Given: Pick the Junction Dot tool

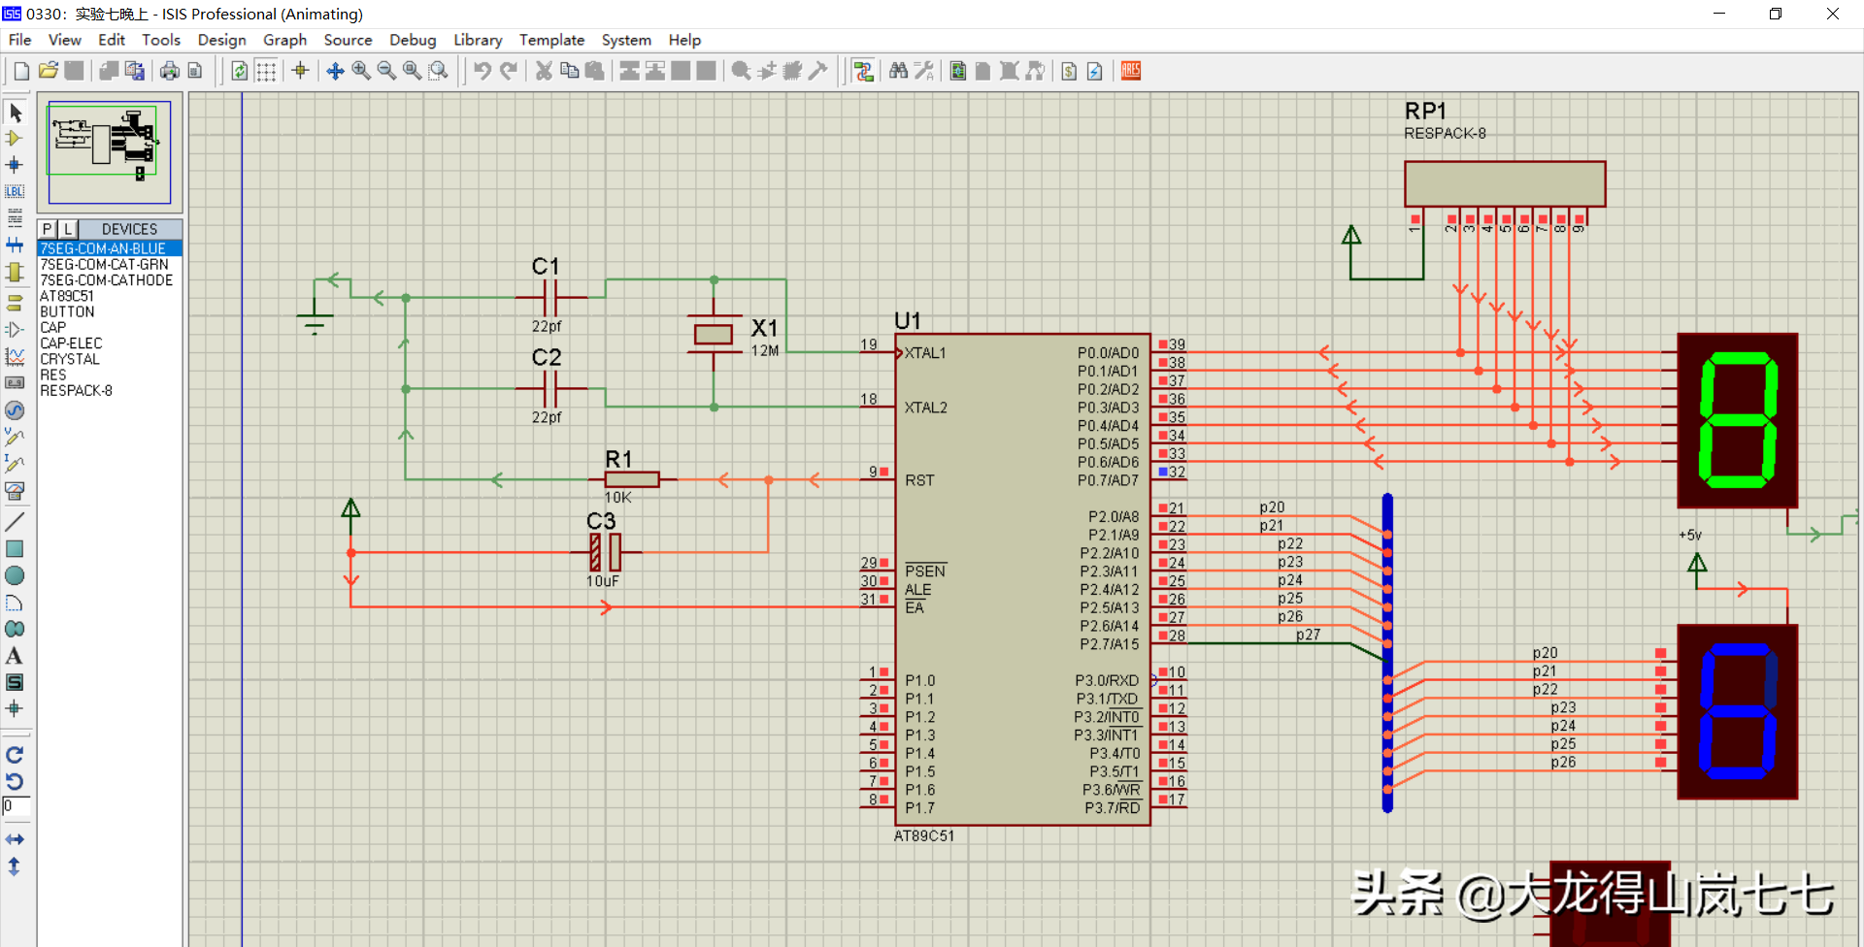Looking at the screenshot, I should [x=15, y=165].
